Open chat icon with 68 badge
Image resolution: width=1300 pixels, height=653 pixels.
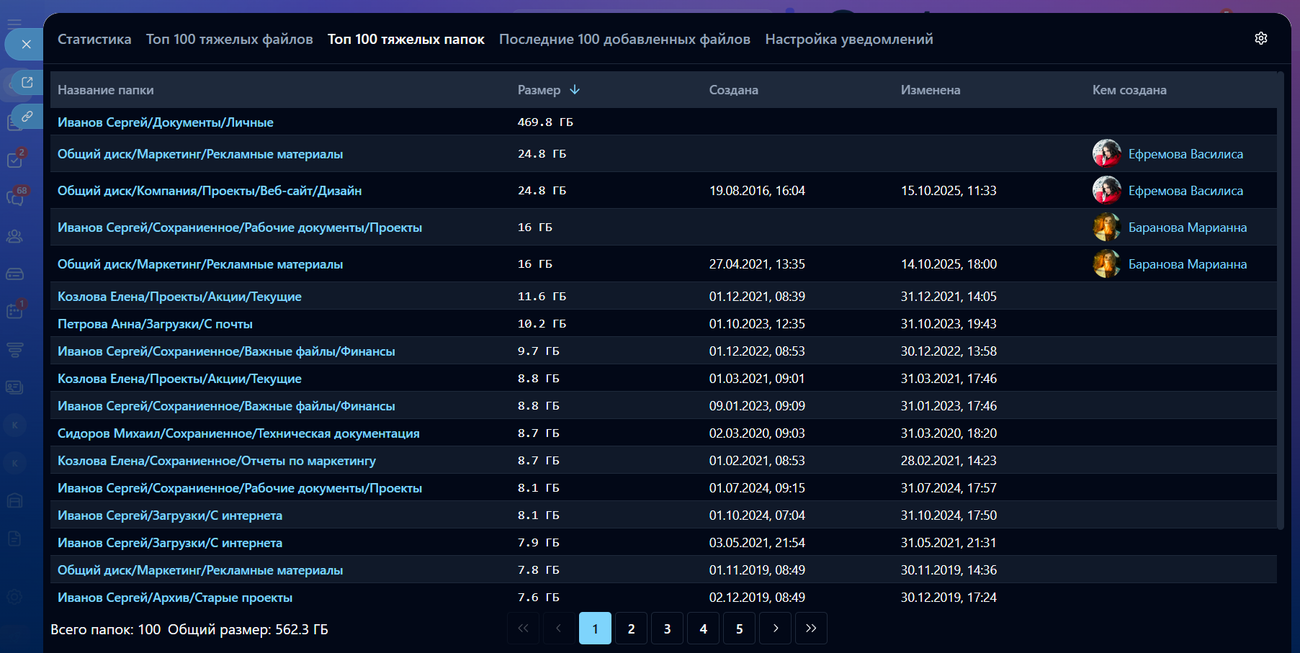[x=15, y=197]
